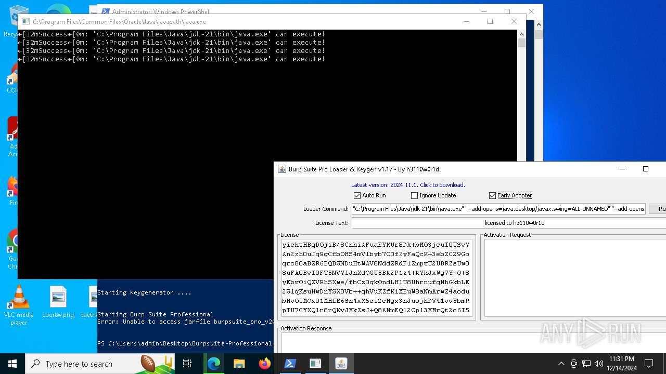Click the PowerShell window title bar icon
This screenshot has height=374, width=666.
[106, 11]
